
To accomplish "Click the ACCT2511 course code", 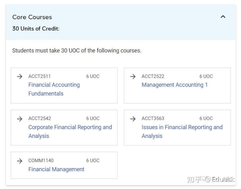I will pyautogui.click(x=39, y=76).
